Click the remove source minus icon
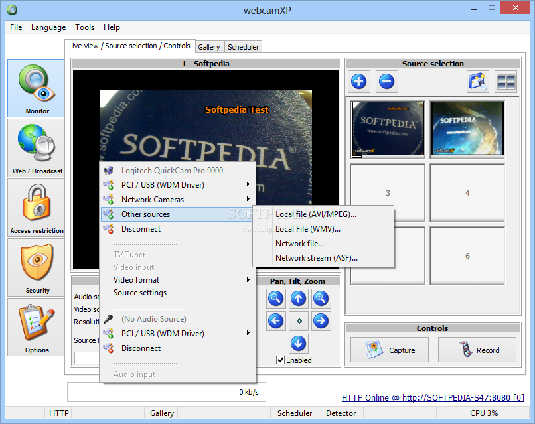Viewport: 535px width, 424px height. 387,82
